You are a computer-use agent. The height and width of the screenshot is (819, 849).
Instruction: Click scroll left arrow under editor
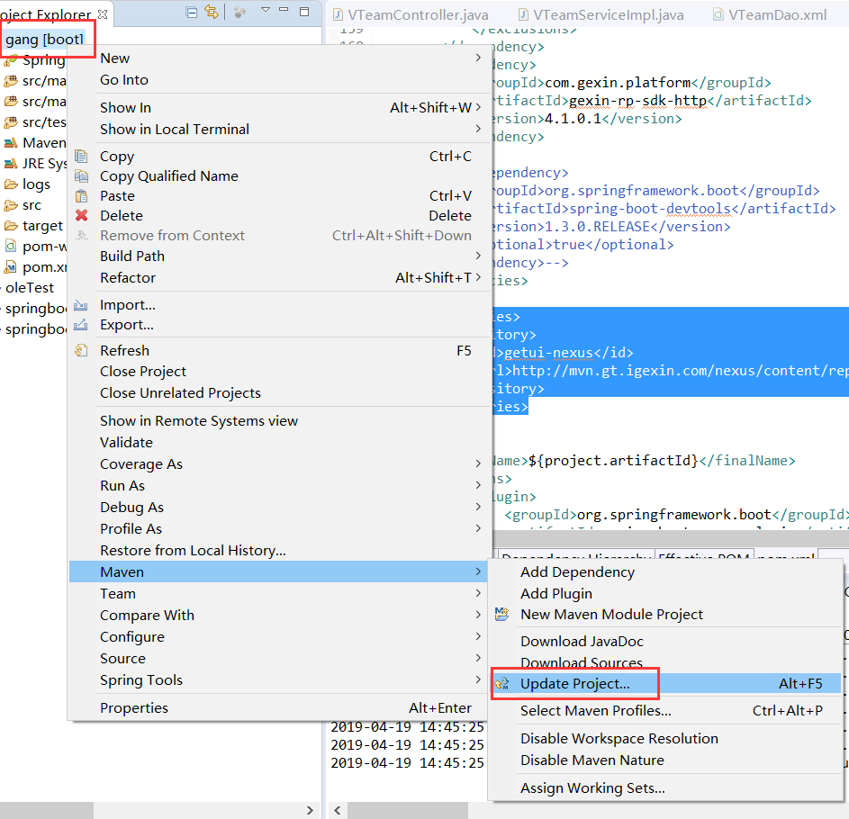[x=338, y=810]
